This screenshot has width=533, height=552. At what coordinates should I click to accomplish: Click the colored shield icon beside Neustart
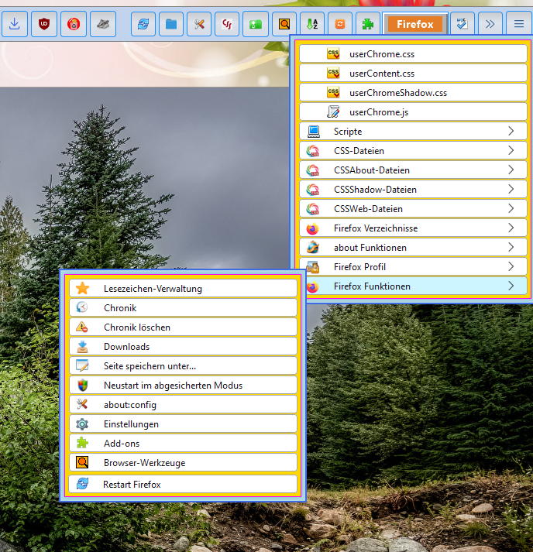pos(82,386)
